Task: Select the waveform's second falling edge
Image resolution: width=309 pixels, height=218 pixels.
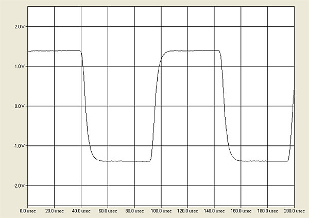Action: [225, 106]
